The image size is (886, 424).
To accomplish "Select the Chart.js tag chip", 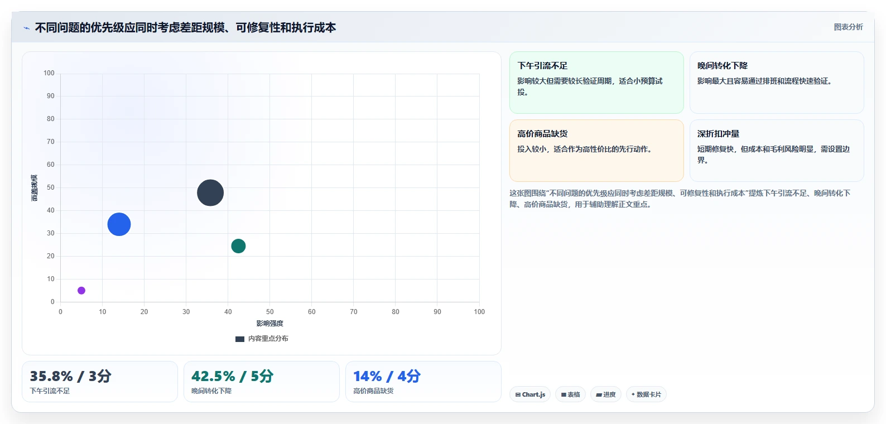I will (x=530, y=394).
